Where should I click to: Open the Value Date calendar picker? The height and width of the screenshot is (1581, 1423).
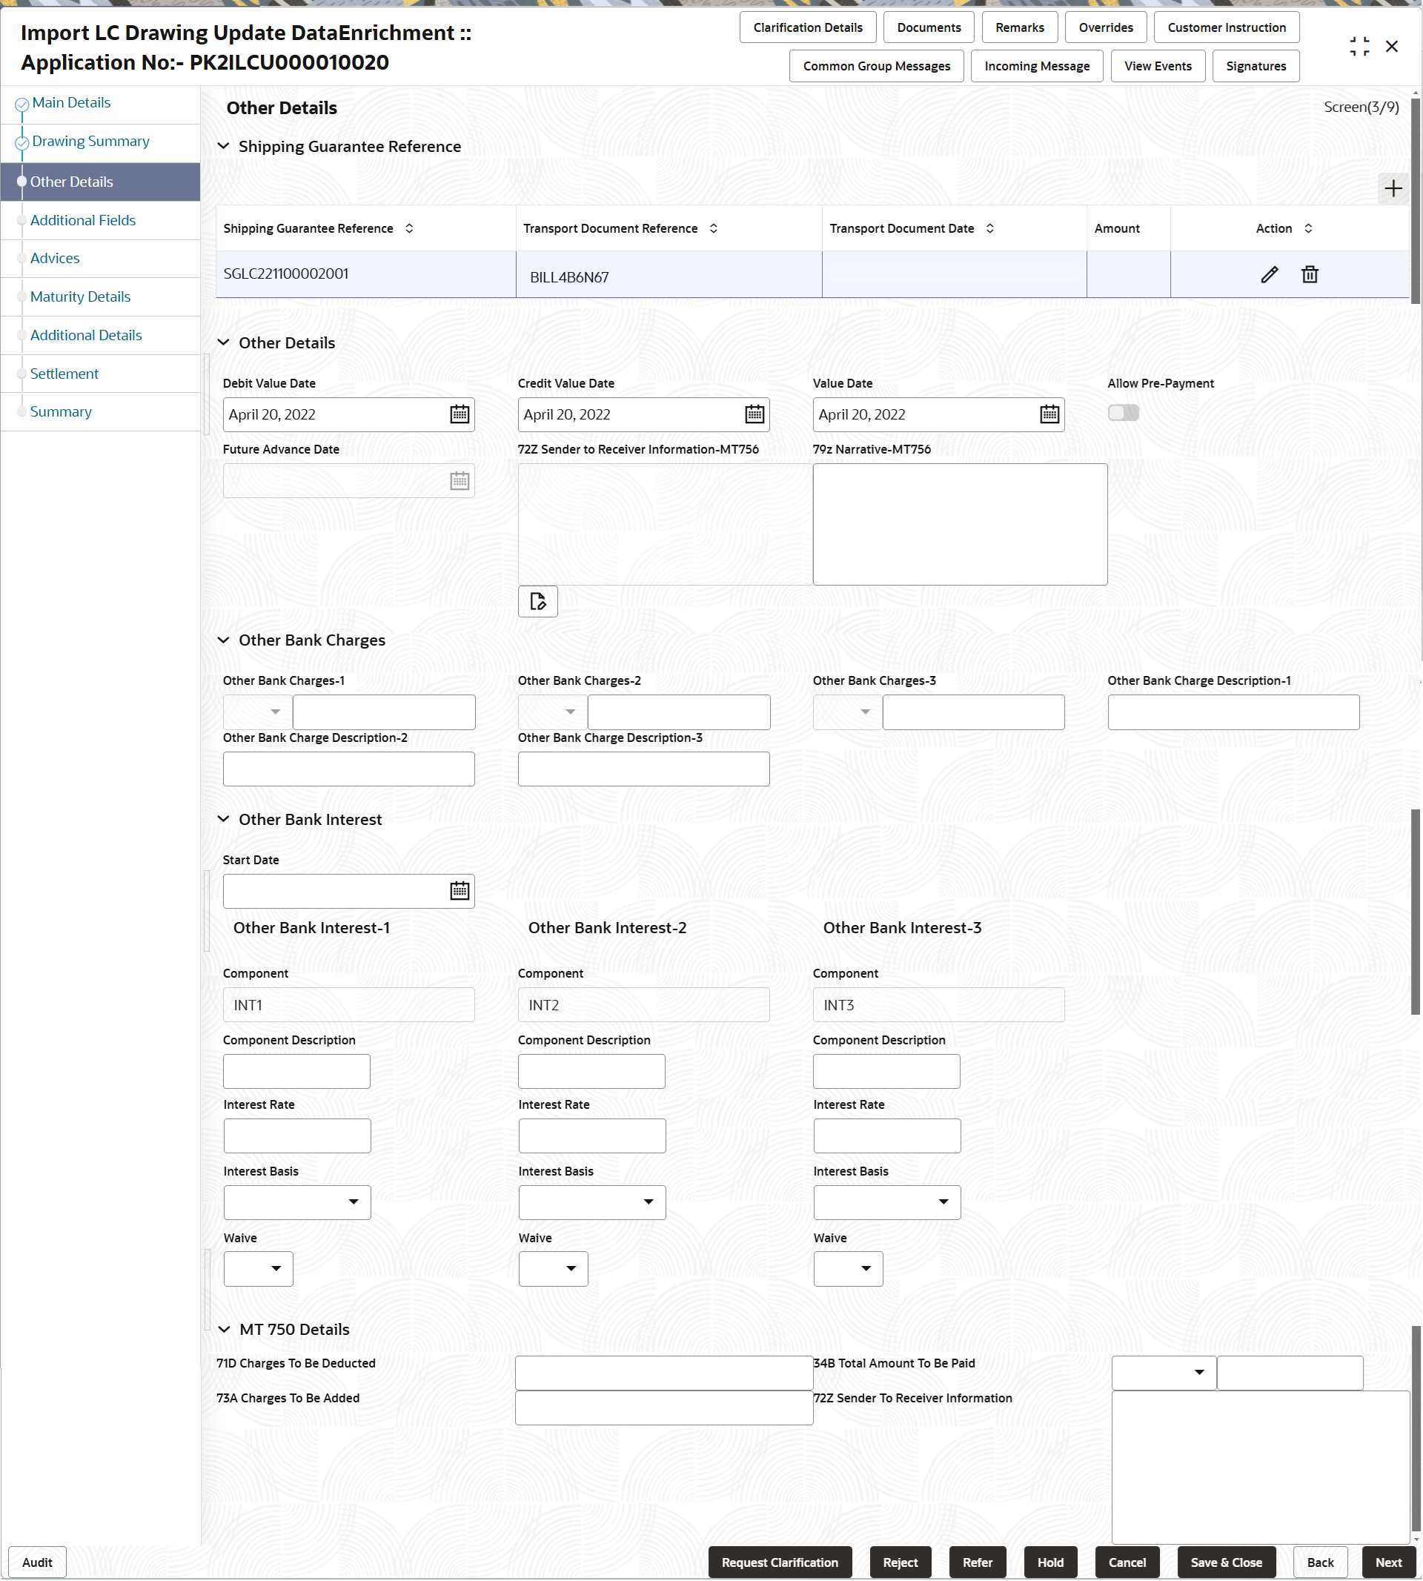coord(1049,414)
